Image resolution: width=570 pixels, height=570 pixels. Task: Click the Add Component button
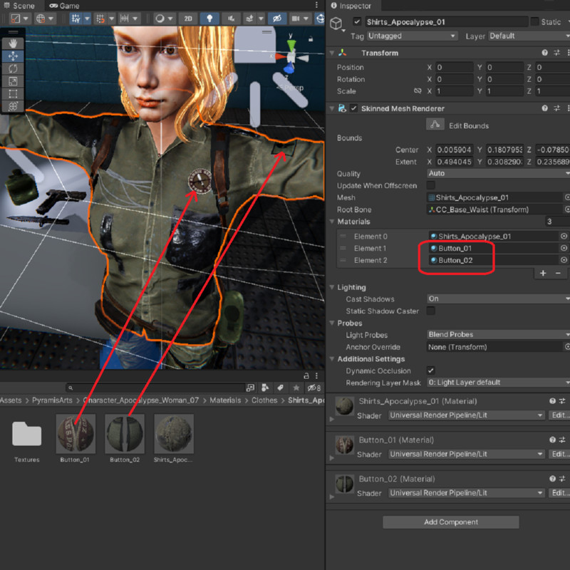tap(450, 522)
